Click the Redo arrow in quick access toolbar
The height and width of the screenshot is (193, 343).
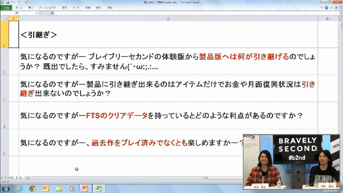(19, 2)
